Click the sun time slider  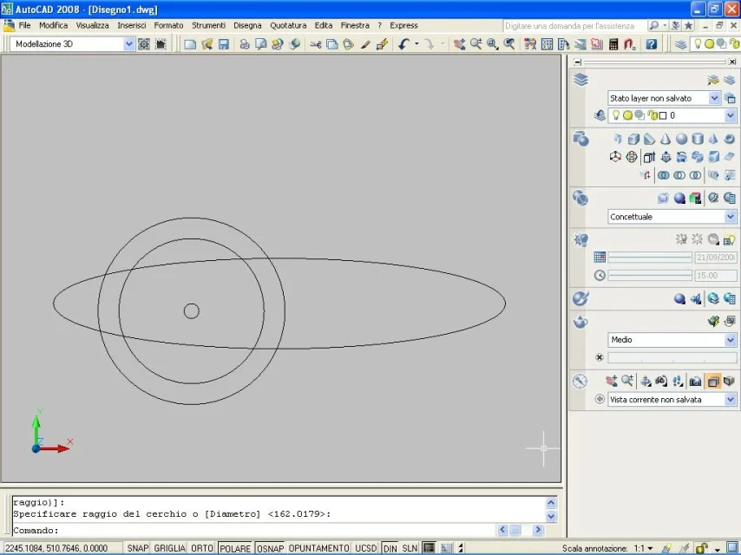tap(650, 276)
